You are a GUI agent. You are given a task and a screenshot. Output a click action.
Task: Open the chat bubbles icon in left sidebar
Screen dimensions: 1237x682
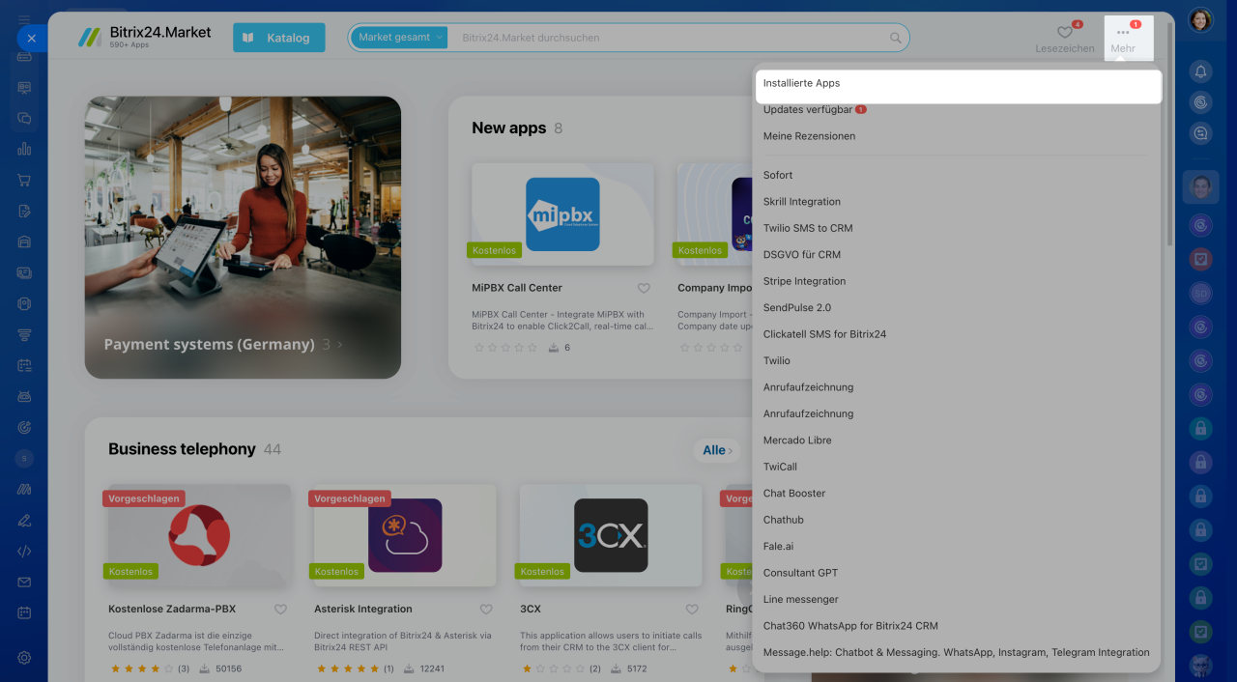pyautogui.click(x=24, y=118)
